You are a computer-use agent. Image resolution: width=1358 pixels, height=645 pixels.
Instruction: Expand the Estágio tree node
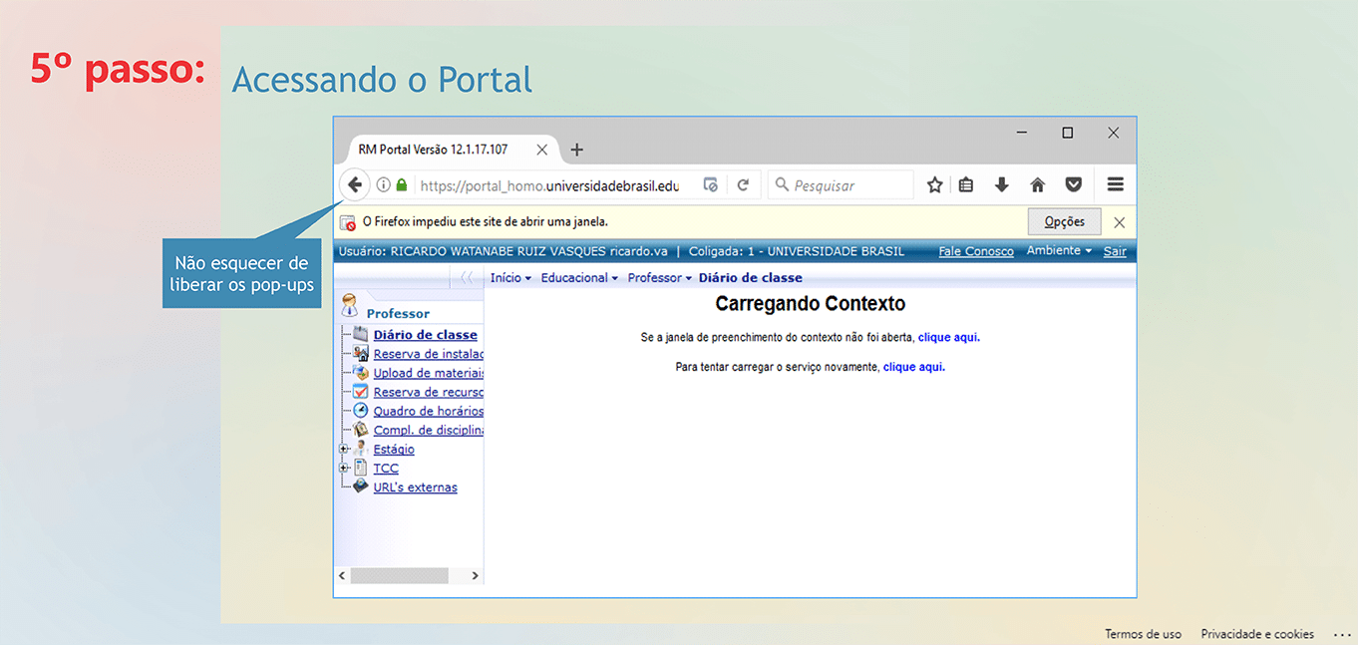[x=343, y=449]
